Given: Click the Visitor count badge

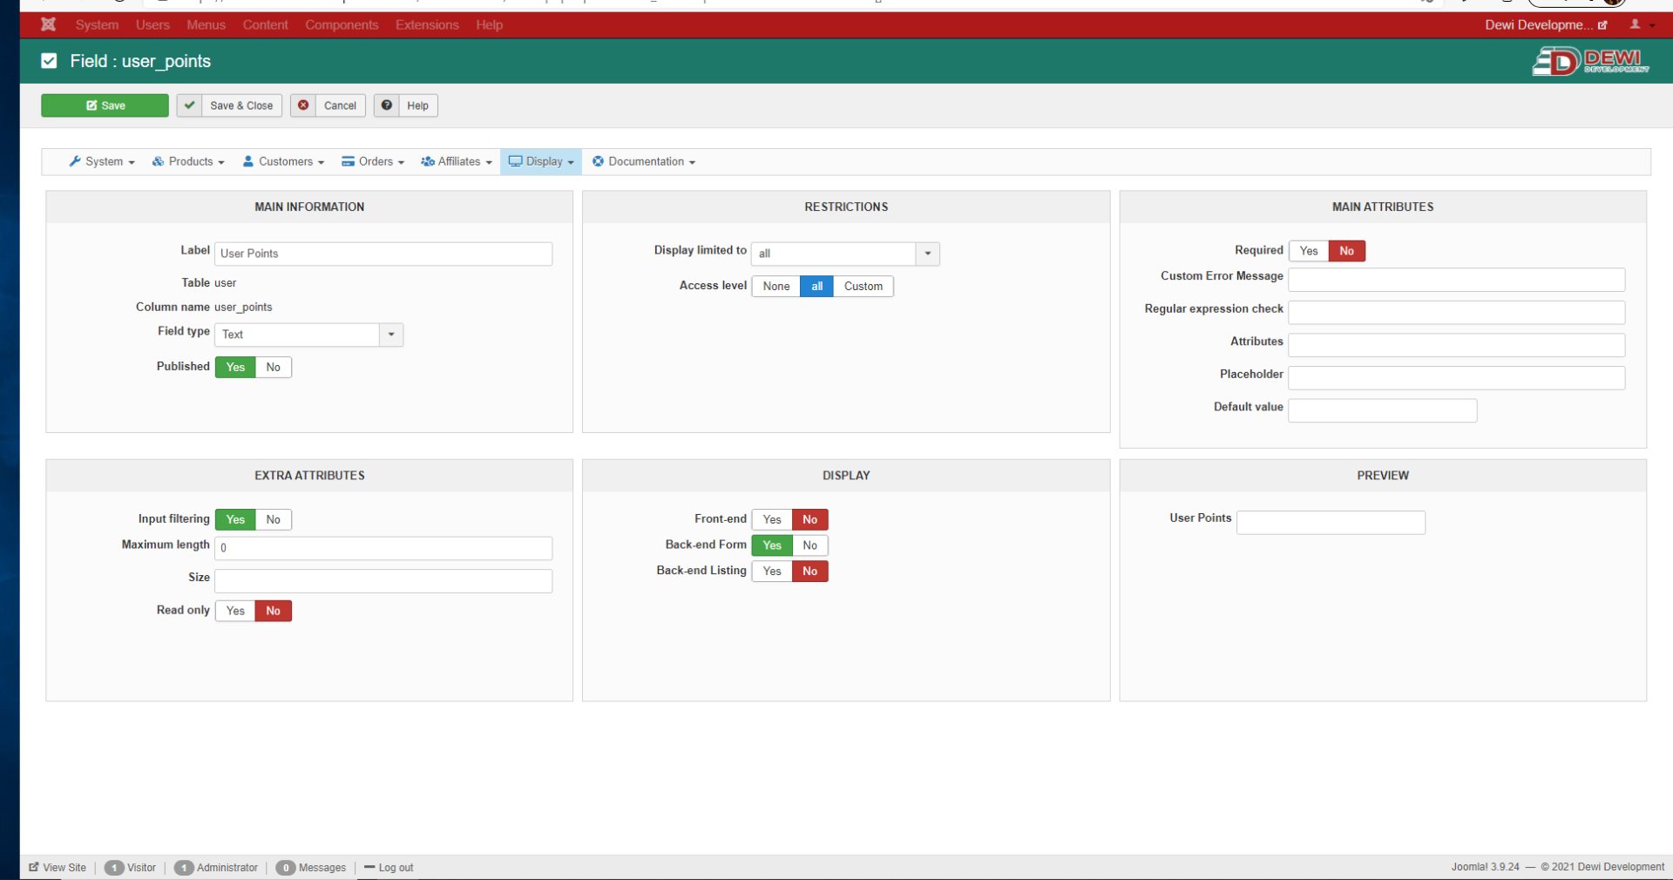Looking at the screenshot, I should [114, 868].
